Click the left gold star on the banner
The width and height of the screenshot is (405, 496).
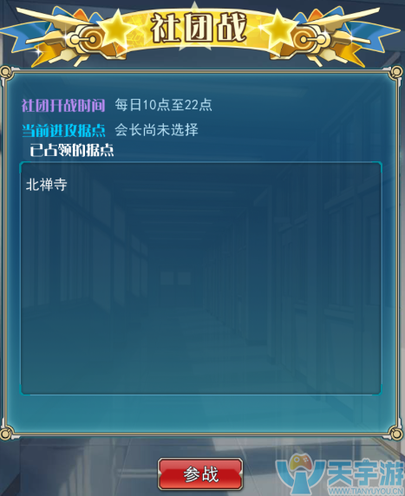116,30
